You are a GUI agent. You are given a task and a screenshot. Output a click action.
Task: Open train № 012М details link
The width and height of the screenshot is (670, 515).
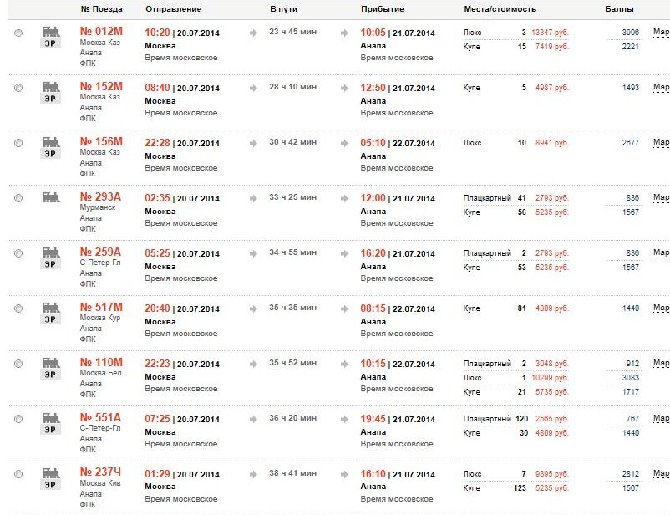click(100, 32)
